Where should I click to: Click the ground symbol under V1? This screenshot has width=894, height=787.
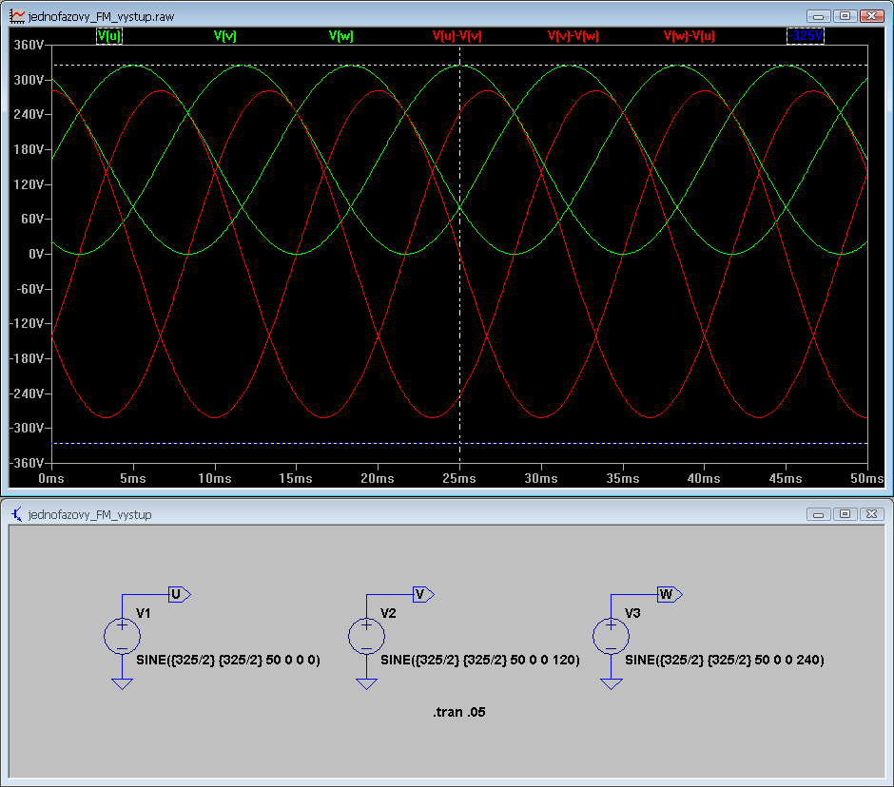click(122, 681)
